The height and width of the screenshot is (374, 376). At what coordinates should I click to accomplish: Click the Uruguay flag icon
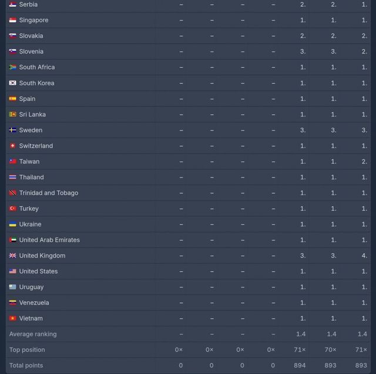tap(12, 287)
